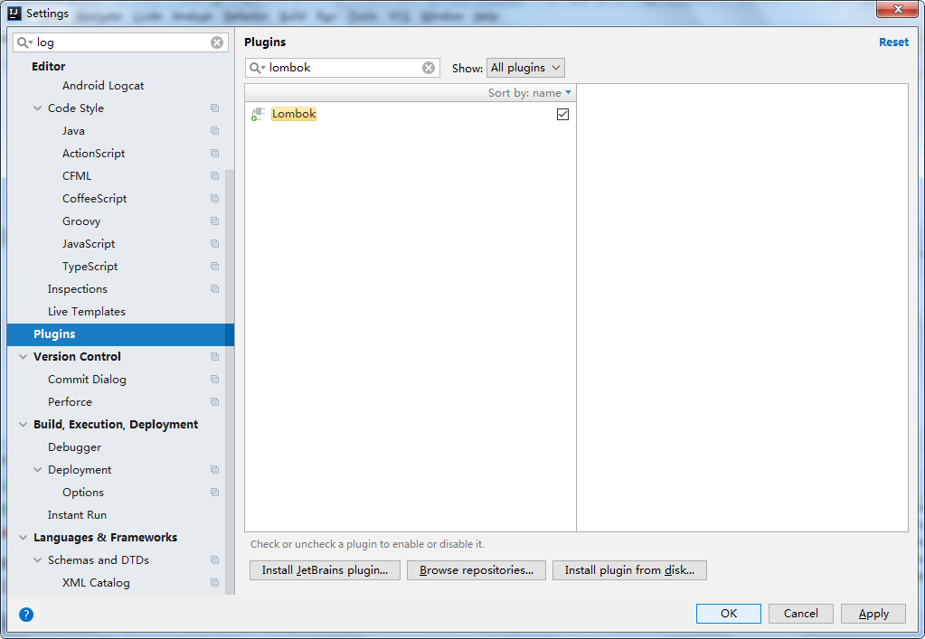Viewport: 925px width, 639px height.
Task: Close the Settings dialog window
Action: point(897,9)
